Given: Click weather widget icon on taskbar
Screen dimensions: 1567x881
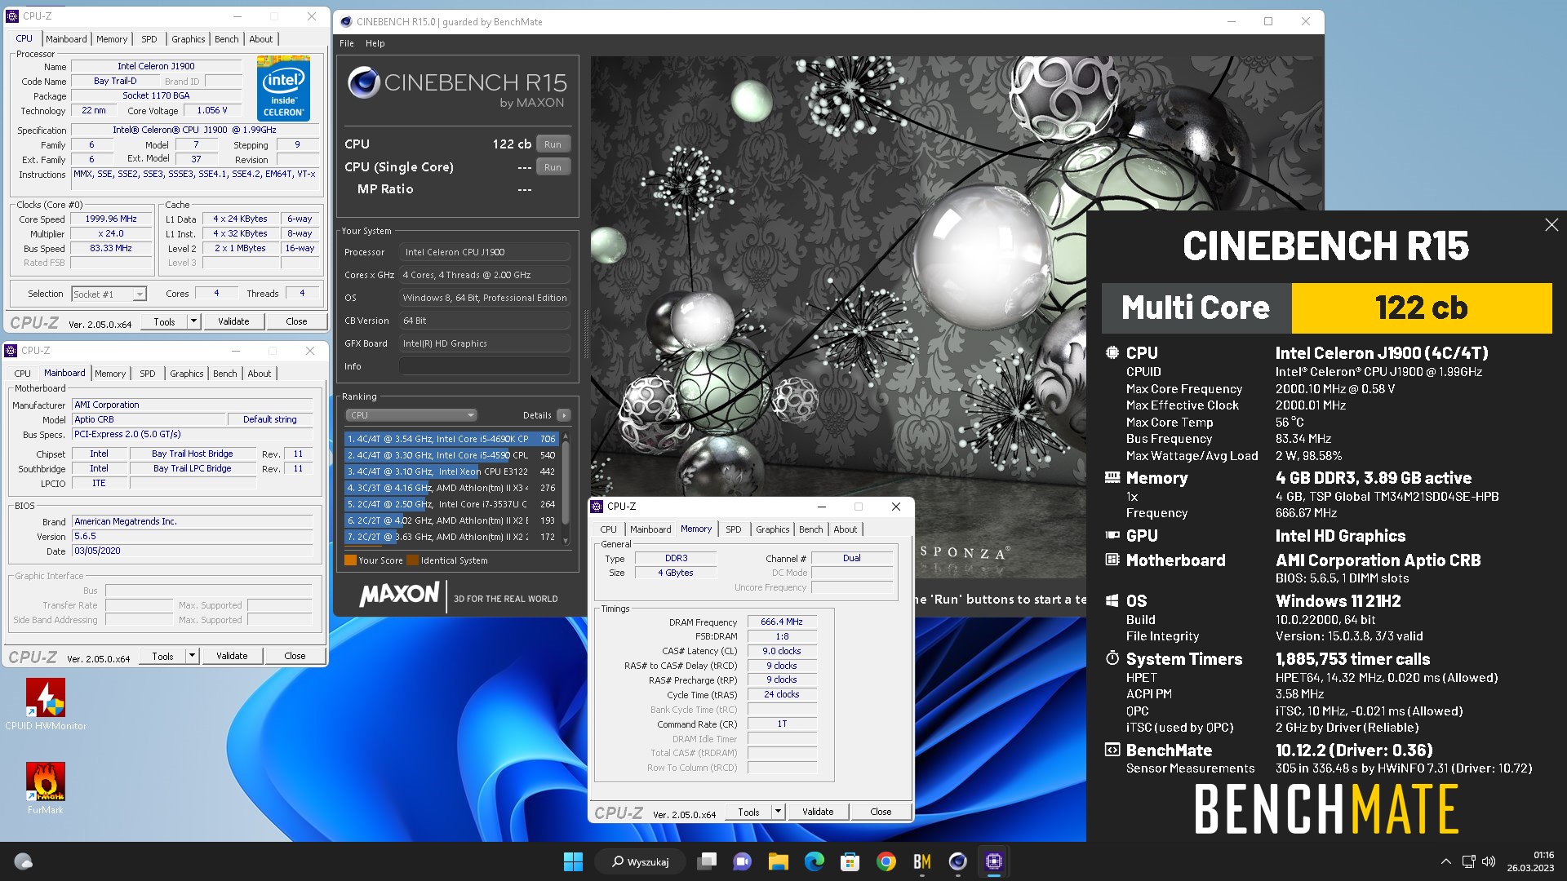Looking at the screenshot, I should (24, 861).
